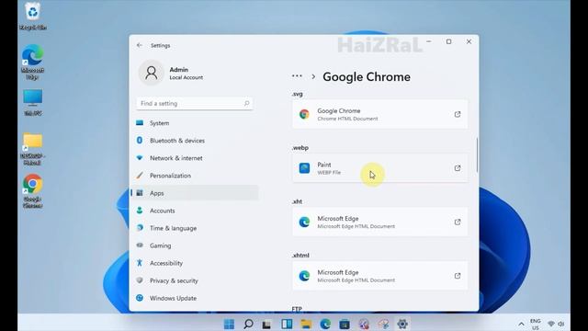The image size is (588, 331).
Task: Change .svg default app Google Chrome
Action: pyautogui.click(x=379, y=114)
